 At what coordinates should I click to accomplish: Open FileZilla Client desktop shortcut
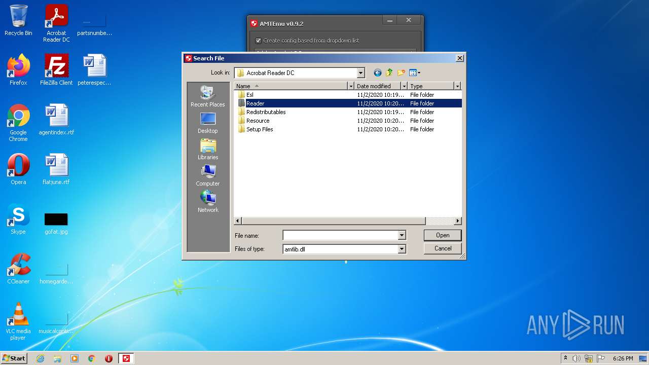(x=56, y=70)
